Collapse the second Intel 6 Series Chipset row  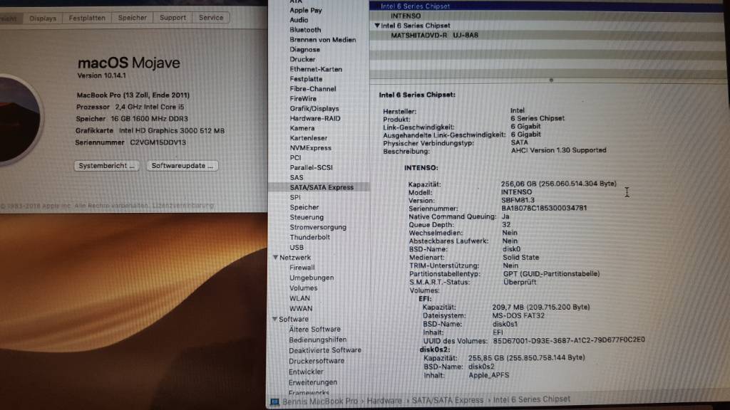(377, 26)
